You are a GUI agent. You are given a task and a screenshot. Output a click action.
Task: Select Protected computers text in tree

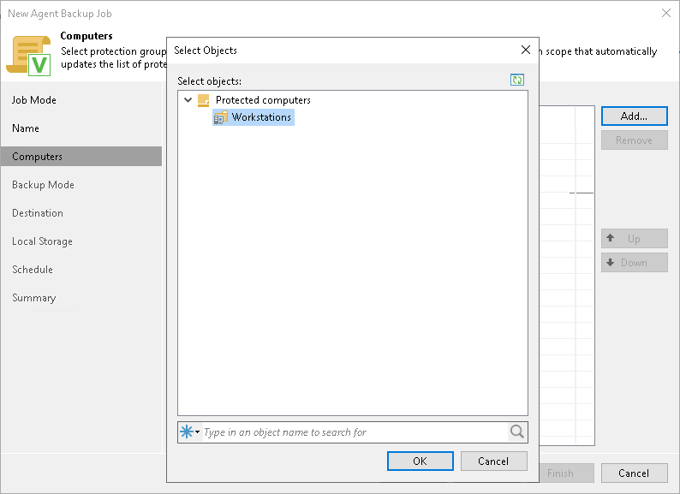pos(263,100)
